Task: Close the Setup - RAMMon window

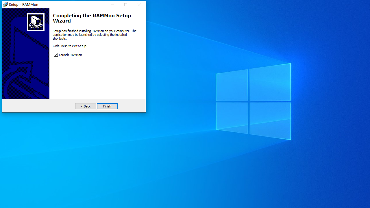Action: coord(139,5)
